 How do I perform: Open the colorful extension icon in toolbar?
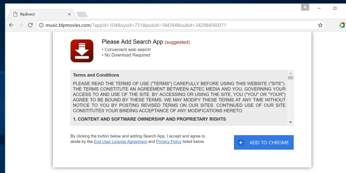342,25
